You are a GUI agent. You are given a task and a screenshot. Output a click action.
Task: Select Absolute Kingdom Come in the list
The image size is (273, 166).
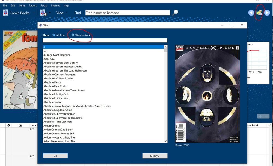58,110
